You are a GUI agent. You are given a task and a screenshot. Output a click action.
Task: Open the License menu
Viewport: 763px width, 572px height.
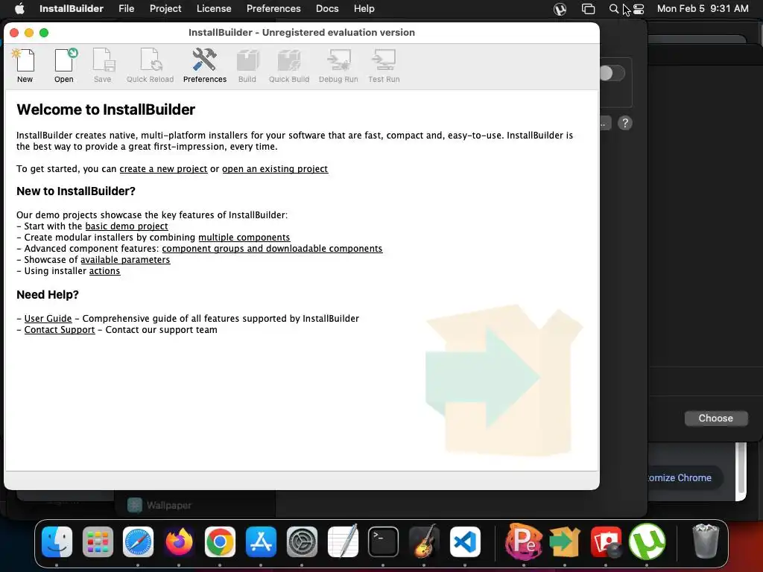[x=214, y=9]
